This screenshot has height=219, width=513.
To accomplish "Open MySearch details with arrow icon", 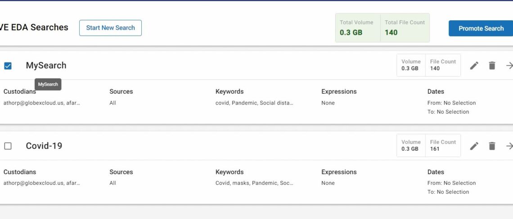I will [509, 66].
